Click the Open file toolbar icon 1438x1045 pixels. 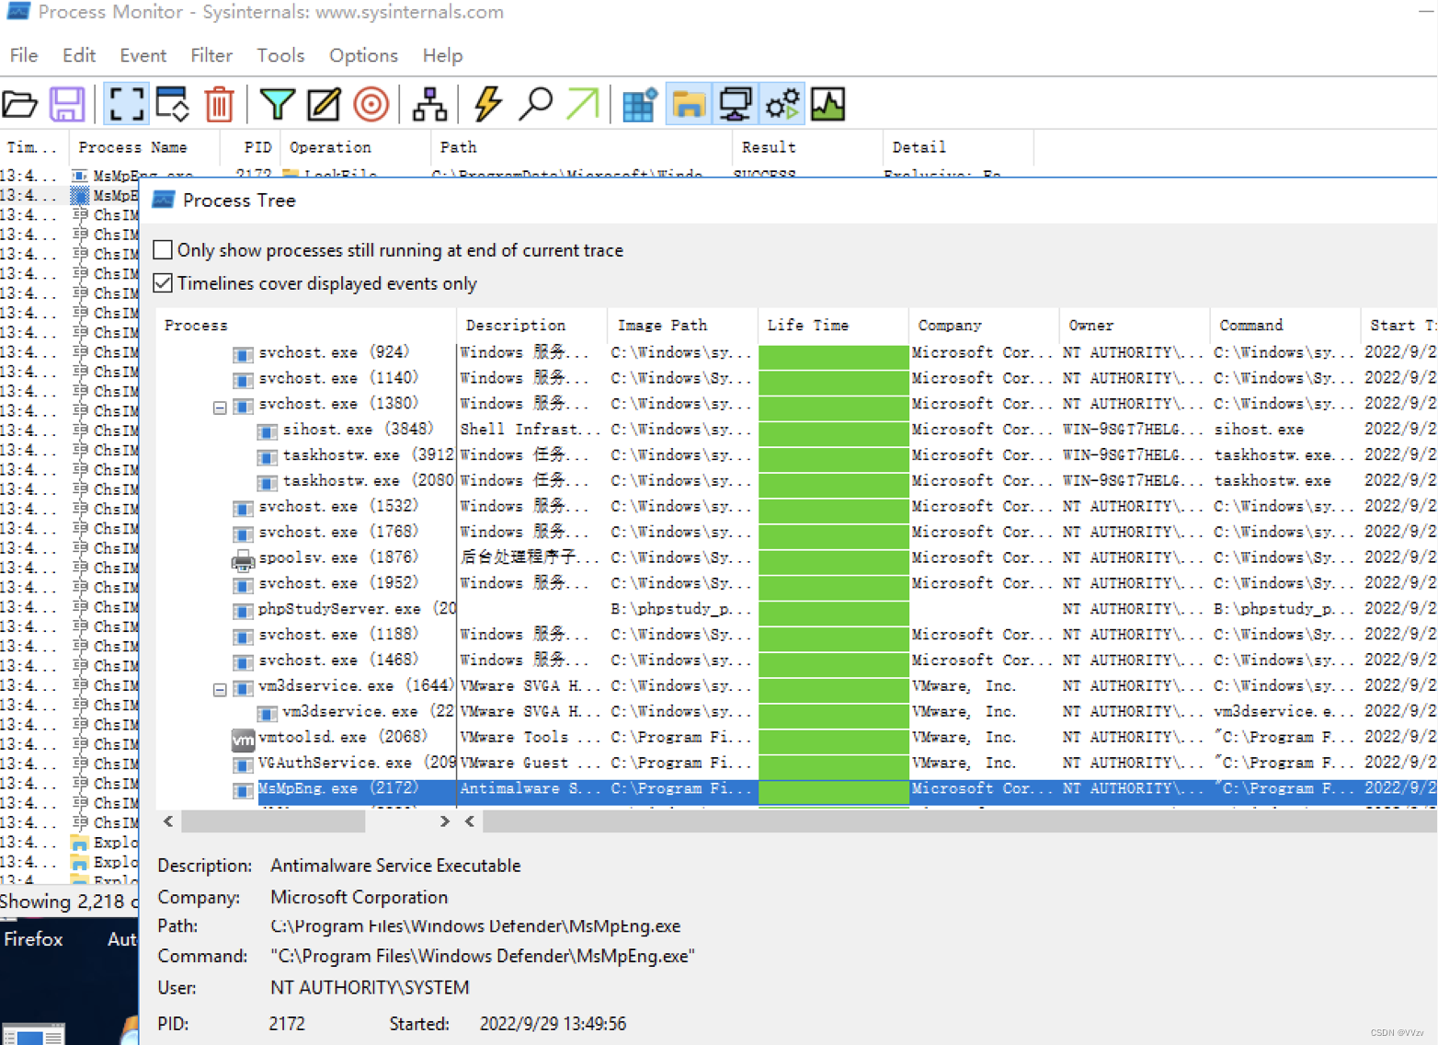(20, 104)
